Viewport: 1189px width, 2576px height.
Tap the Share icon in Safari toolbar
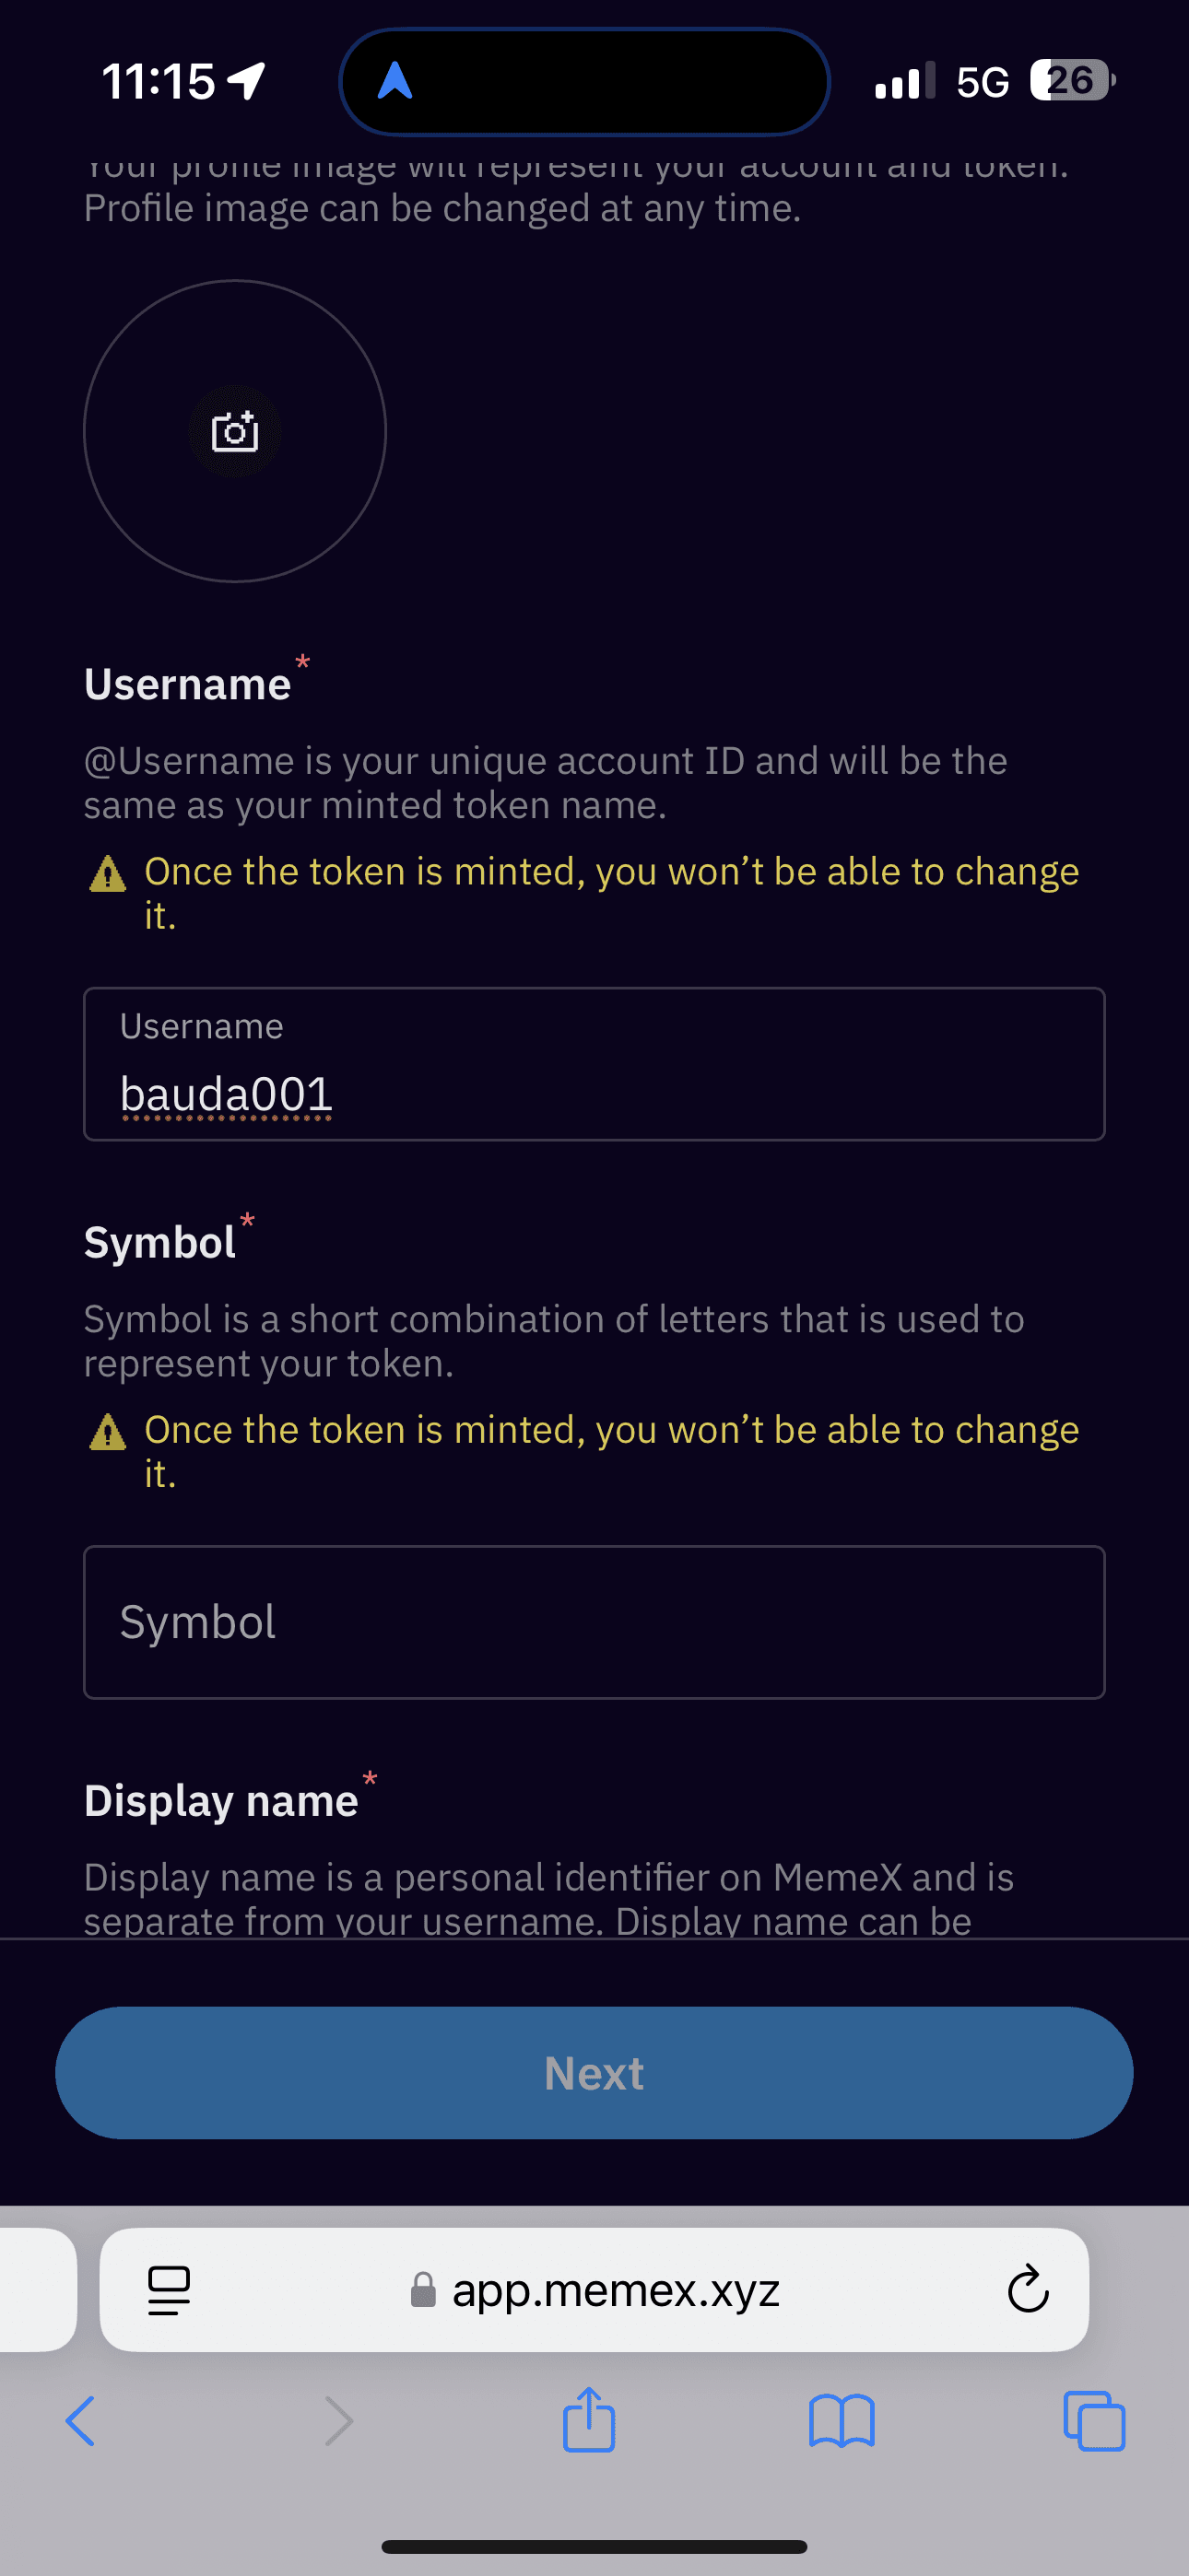tap(591, 2421)
